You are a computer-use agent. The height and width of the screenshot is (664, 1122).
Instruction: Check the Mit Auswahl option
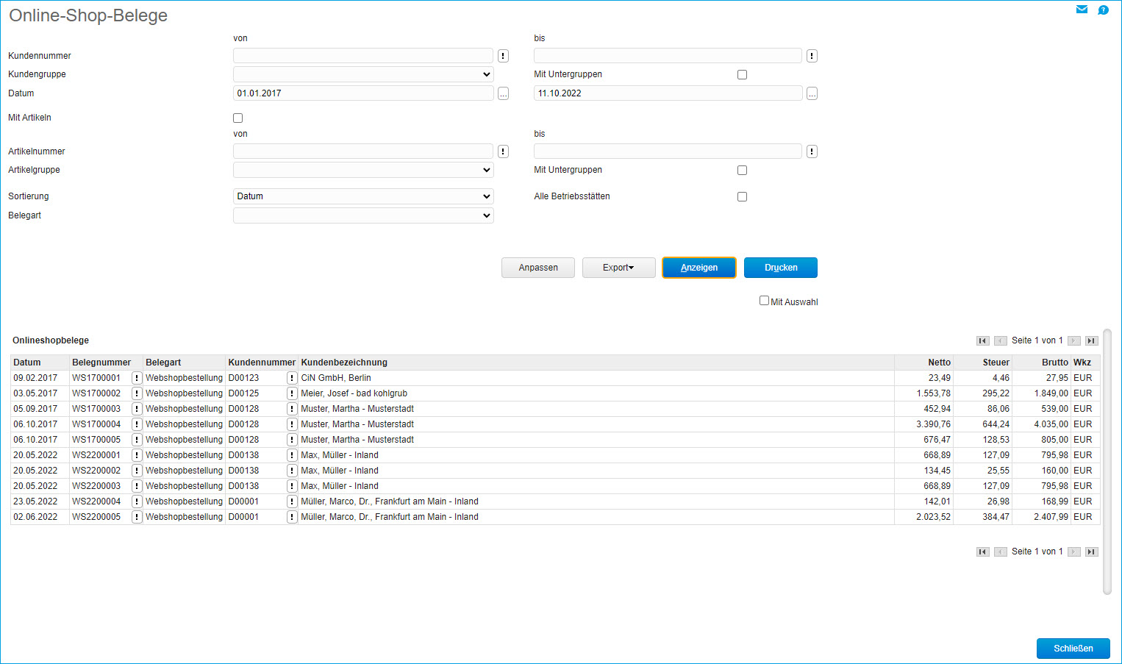click(x=764, y=301)
